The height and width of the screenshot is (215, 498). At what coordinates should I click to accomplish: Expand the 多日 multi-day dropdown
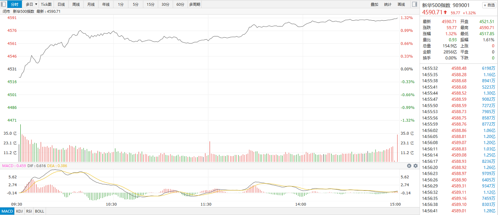pyautogui.click(x=32, y=4)
